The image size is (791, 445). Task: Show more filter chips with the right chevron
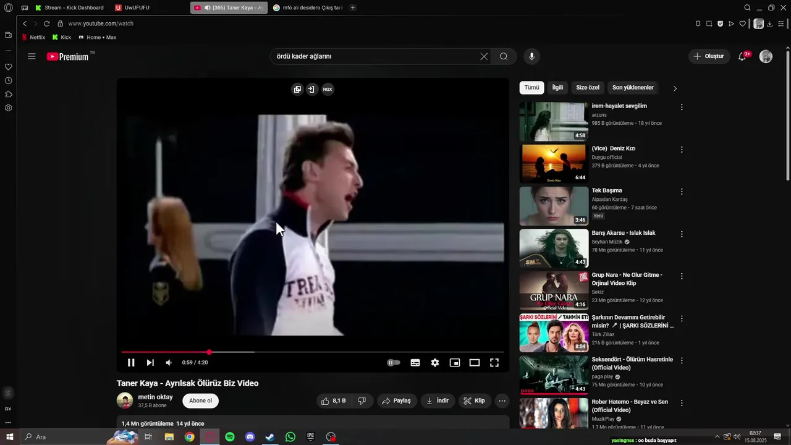[x=675, y=88]
